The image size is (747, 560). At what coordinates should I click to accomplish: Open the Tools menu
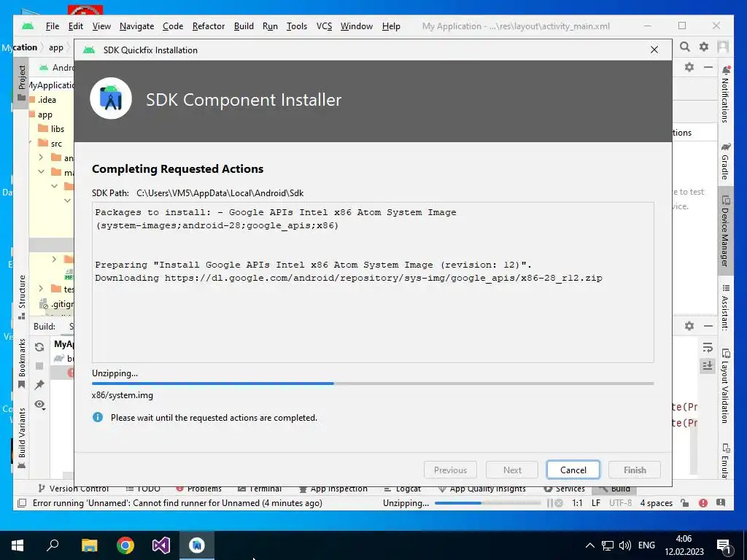click(297, 26)
